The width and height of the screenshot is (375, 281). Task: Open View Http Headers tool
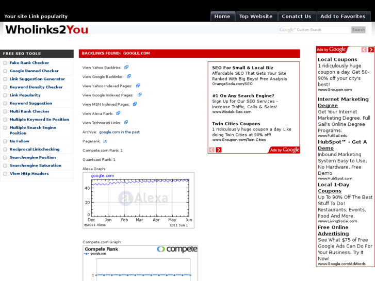[29, 174]
